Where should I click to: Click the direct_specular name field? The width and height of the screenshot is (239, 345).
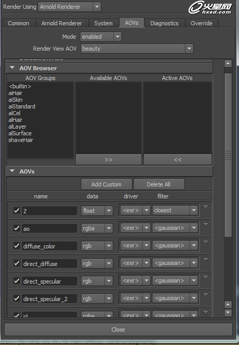(49, 281)
